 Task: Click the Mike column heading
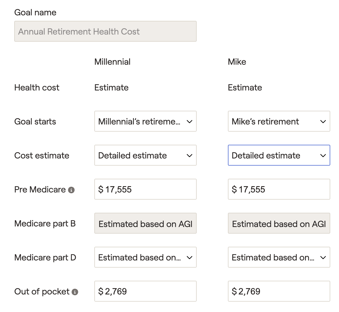[237, 62]
